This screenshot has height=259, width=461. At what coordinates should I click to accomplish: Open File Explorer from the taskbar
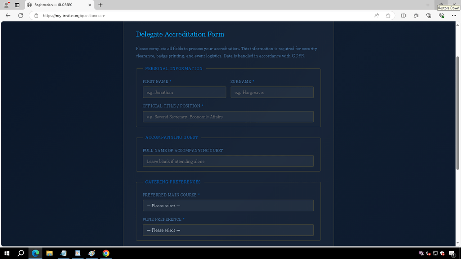(50, 253)
